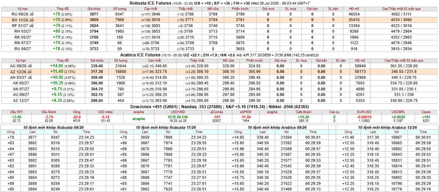This screenshot has height=192, width=439.
Task: Open the chart icon beside RF 01/27
Action: pos(31,26)
